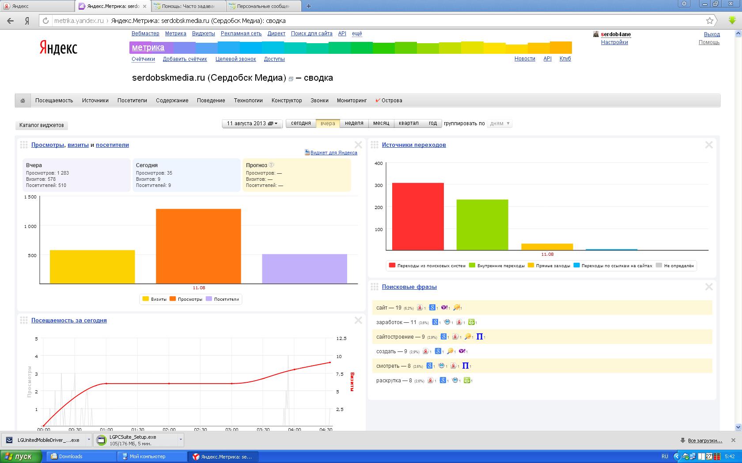Viewport: 742px width, 463px height.
Task: Open 'Виджет для Яндекса' link
Action: 333,153
